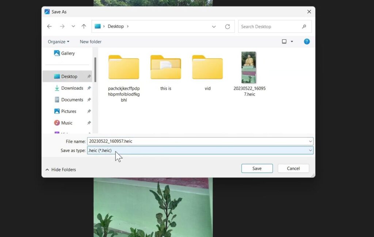Screen dimensions: 374x237
Task: Open Documents in the sidebar
Action: 69,100
